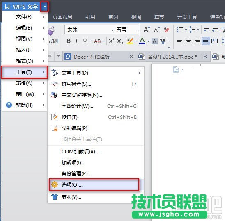Switch to 页面布局 ribbon tab
Image resolution: width=225 pixels, height=221 pixels.
pos(62,17)
